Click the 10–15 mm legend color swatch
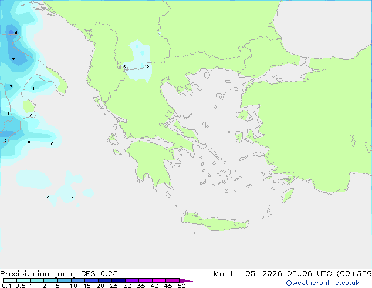 (78, 280)
